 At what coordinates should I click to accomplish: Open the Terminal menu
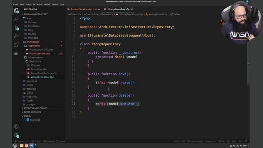tap(55, 5)
